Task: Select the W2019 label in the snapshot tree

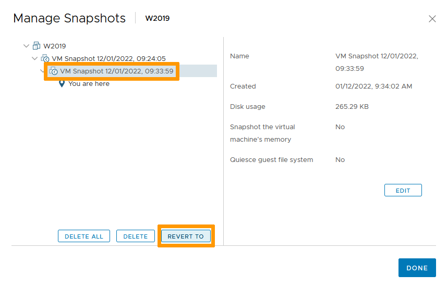Action: (55, 46)
